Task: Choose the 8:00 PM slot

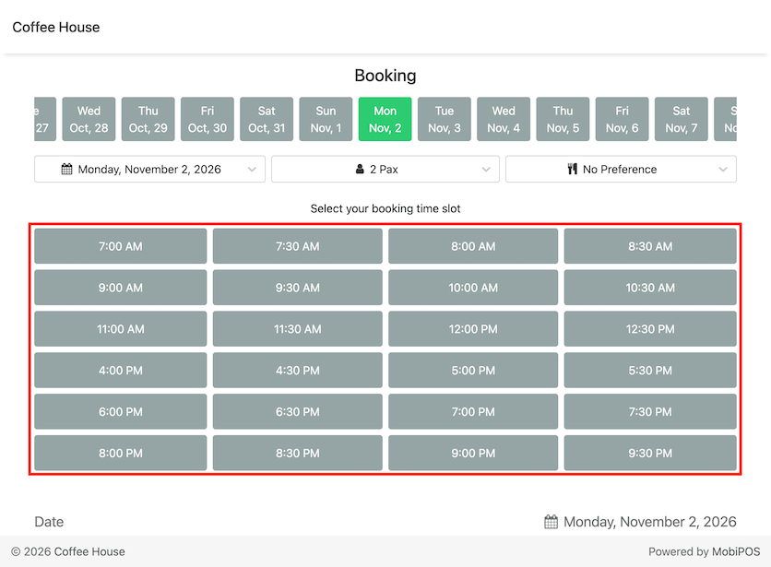Action: pos(121,453)
